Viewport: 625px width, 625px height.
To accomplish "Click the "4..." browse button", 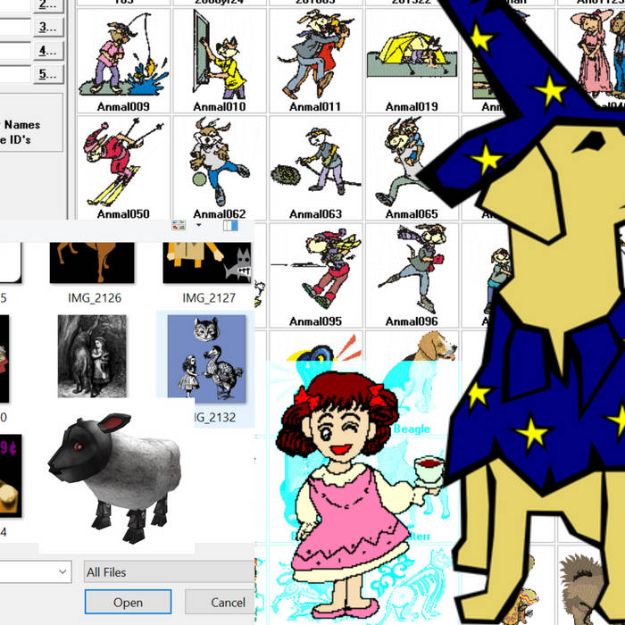I will click(47, 51).
